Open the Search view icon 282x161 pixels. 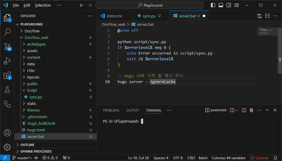click(x=7, y=32)
